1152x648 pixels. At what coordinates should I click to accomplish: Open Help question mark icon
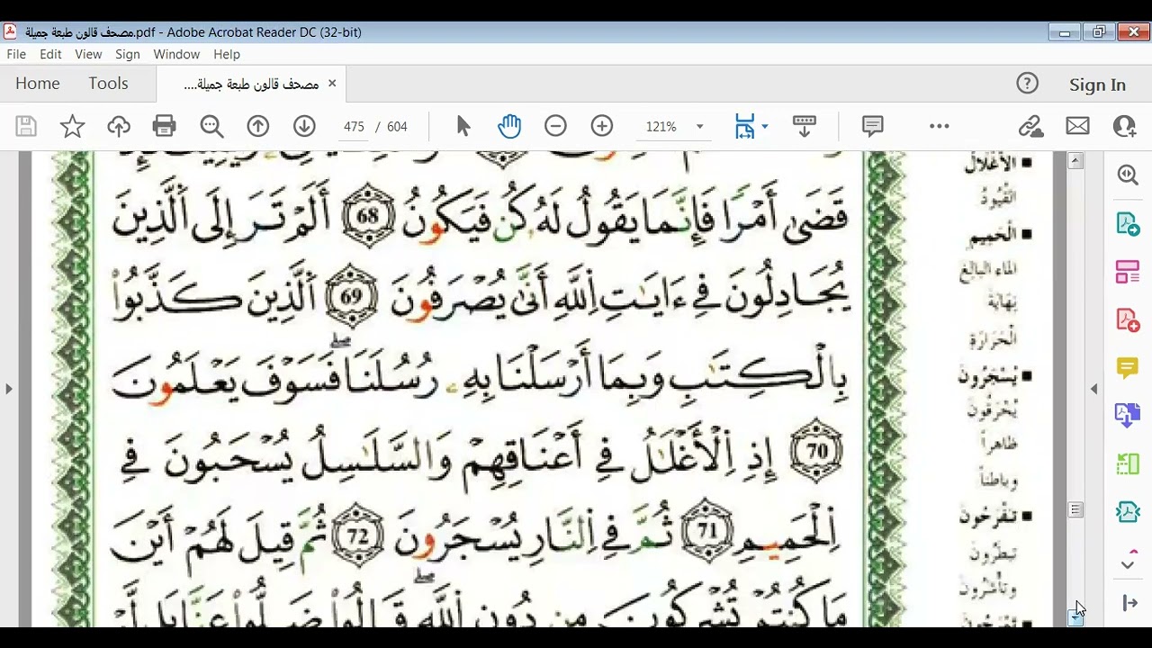point(1027,84)
